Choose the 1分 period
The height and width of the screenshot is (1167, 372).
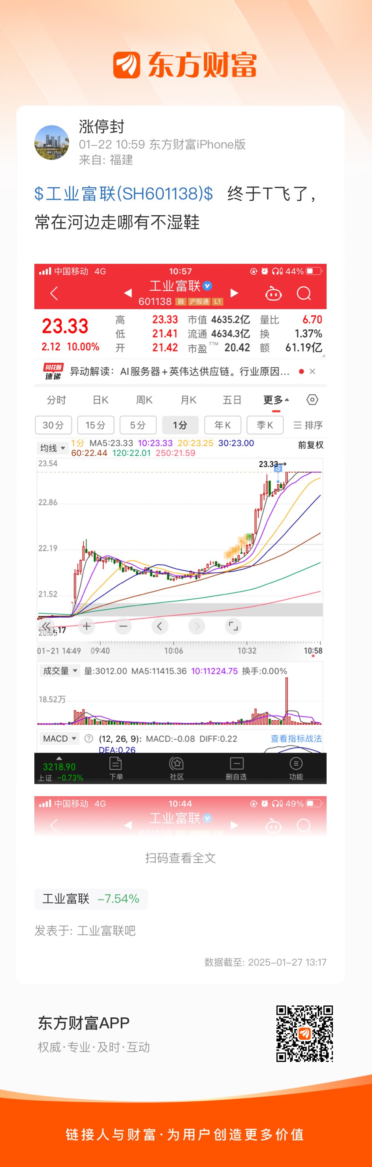(x=180, y=425)
